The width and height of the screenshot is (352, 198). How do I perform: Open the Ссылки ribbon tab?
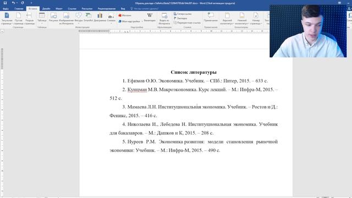[x=72, y=9]
